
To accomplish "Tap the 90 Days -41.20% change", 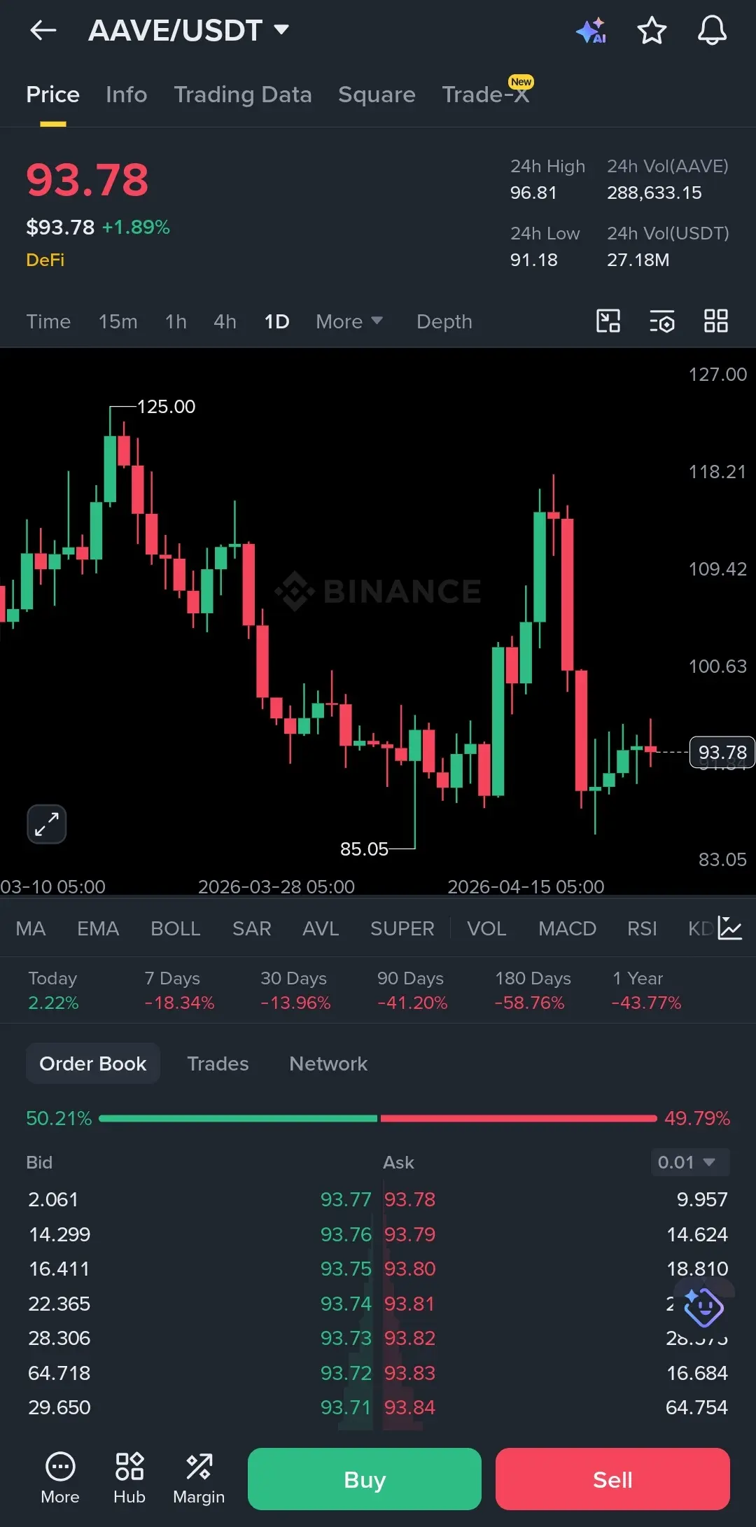I will pos(412,991).
